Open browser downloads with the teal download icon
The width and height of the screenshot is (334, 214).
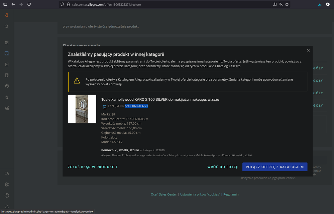tap(320, 4)
